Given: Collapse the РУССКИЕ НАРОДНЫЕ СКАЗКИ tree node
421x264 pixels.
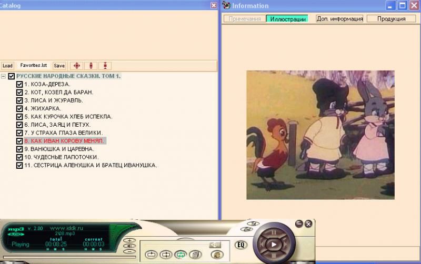Looking at the screenshot, I should point(4,76).
